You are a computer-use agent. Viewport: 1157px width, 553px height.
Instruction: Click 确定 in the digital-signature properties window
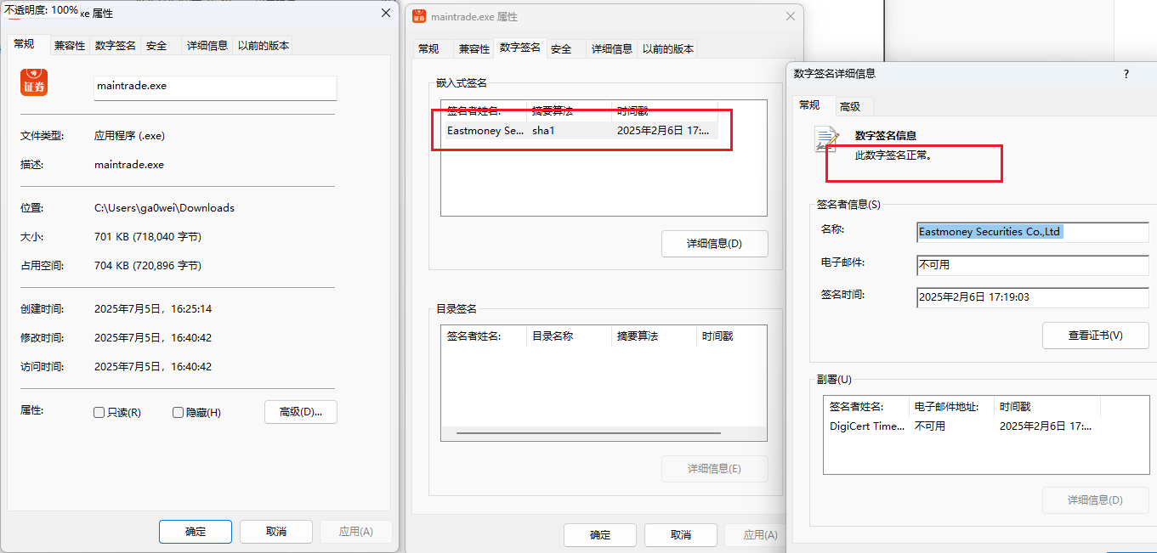coord(600,535)
